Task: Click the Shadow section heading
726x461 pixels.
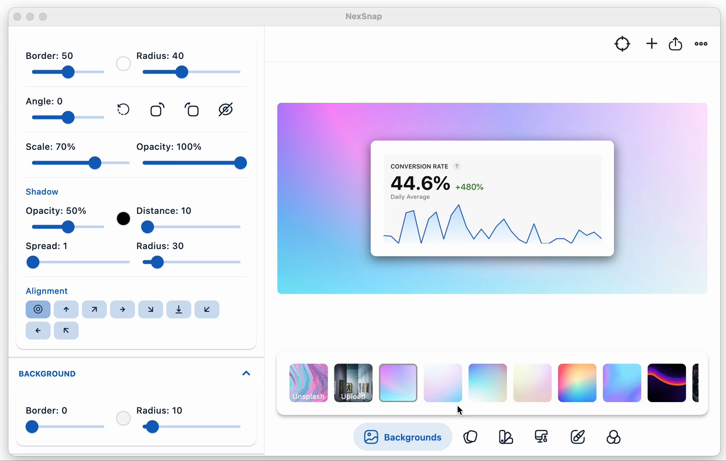Action: tap(42, 192)
